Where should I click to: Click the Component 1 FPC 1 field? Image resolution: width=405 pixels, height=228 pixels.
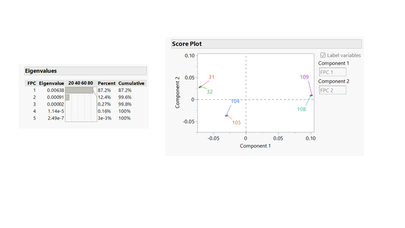tap(333, 72)
